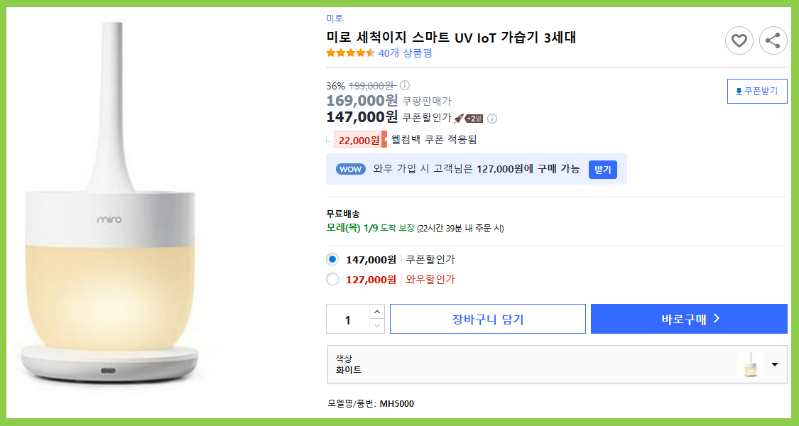Viewport: 799px width, 426px height.
Task: Click the WOW membership badge icon
Action: coord(350,169)
